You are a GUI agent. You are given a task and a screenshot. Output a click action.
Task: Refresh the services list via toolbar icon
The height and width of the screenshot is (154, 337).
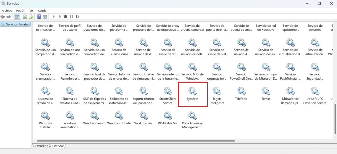point(25,17)
